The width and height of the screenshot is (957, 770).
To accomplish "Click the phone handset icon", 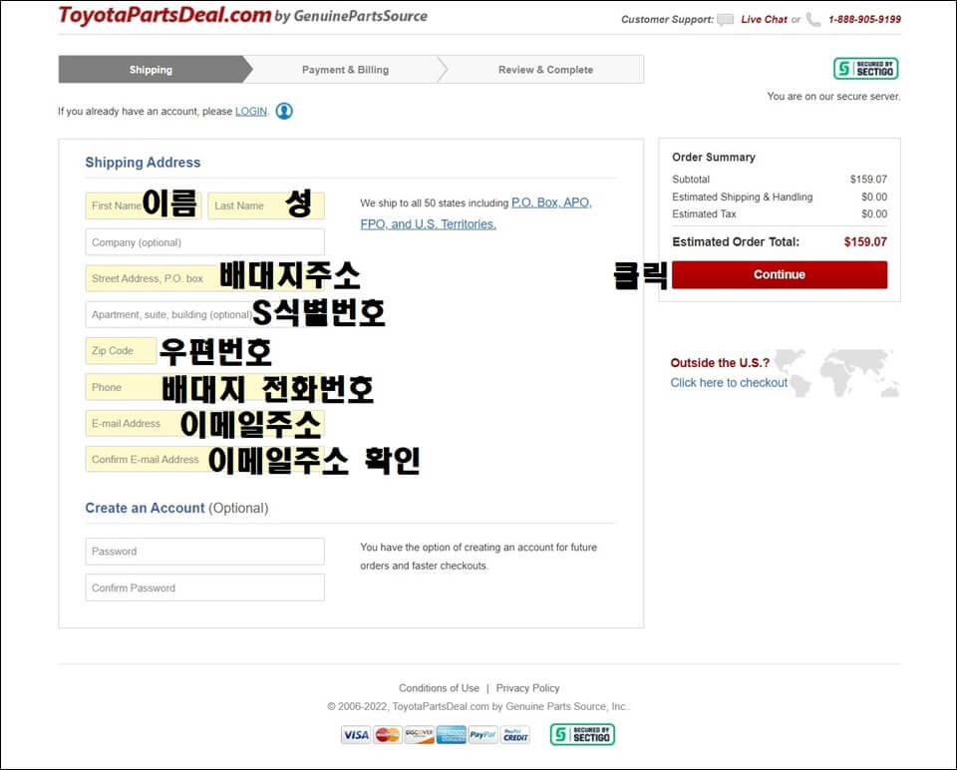I will [813, 20].
